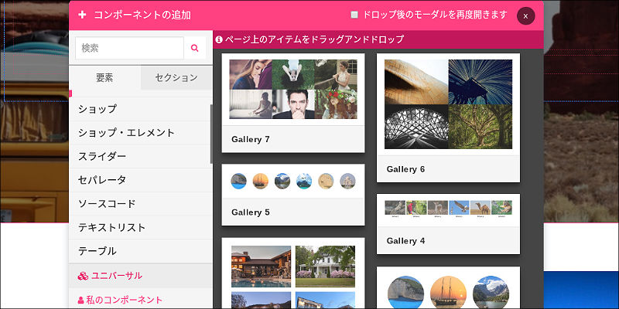Screen dimensions: 619x309
Task: Click the Gallery 5 label
Action: pyautogui.click(x=250, y=212)
